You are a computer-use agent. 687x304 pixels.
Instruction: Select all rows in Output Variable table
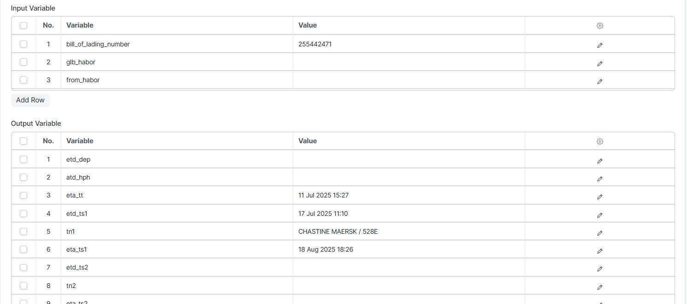[23, 141]
